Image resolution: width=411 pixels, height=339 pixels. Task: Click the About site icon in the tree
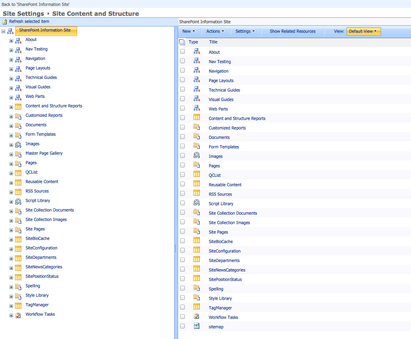(18, 41)
